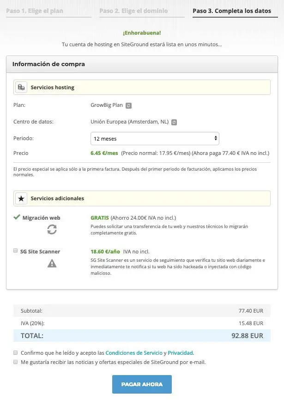Click the Centro de datos: label
284x407 pixels.
tap(33, 122)
